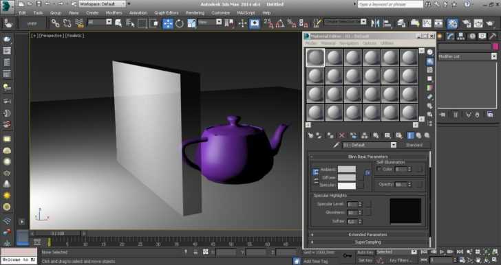The image size is (501, 265).
Task: Click the Rectangular Selection Region icon
Action: 142,23
